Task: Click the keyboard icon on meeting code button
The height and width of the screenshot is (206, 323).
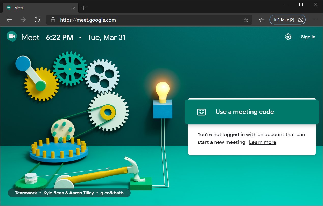Action: pos(201,112)
